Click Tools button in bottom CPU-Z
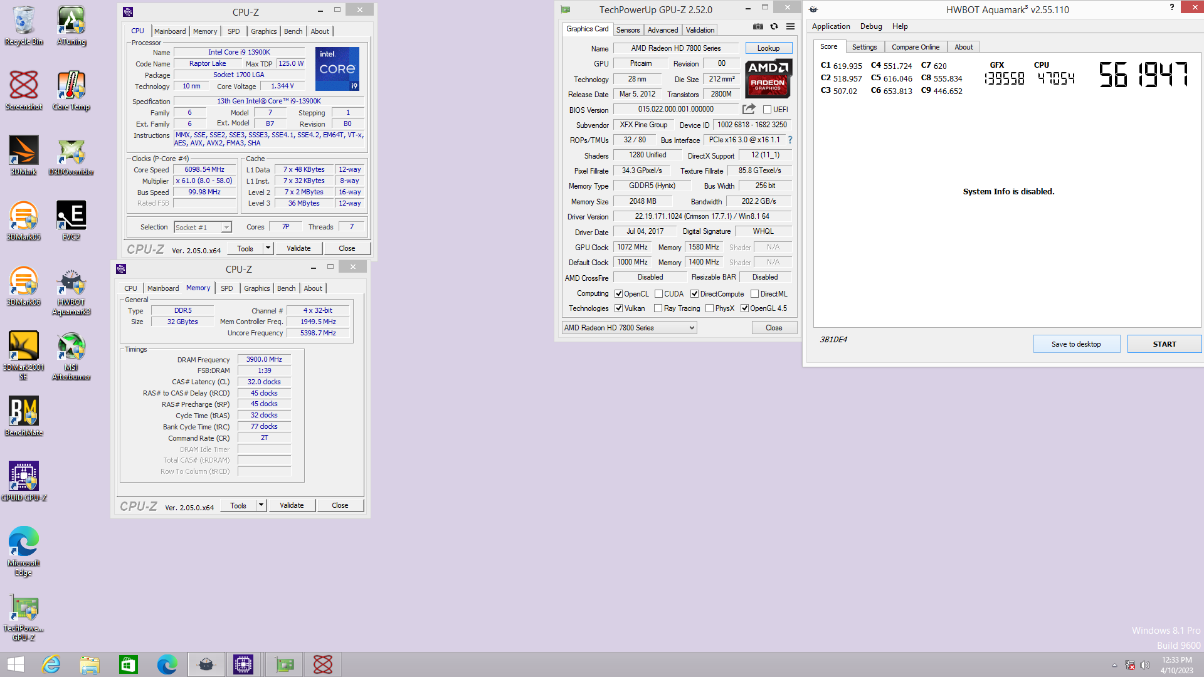1204x677 pixels. point(238,505)
